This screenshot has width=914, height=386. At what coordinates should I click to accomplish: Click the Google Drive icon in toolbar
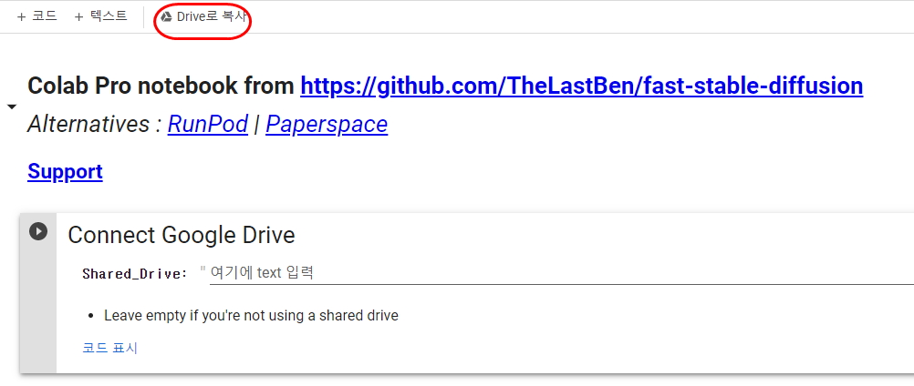point(166,17)
